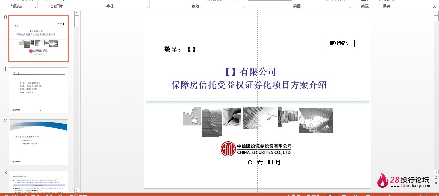Screen dimensions: 439x196
Task: Open the 字体 group dialog launcher
Action: pyautogui.click(x=147, y=7)
